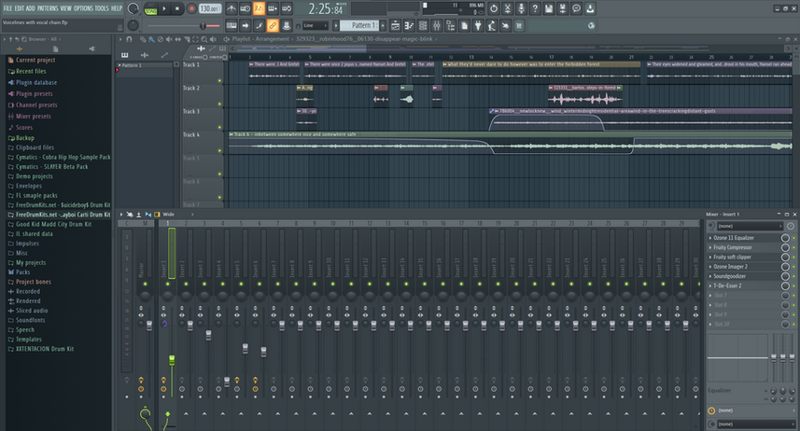
Task: Toggle the recording countdown 3-2-1 icon
Action: (x=259, y=8)
